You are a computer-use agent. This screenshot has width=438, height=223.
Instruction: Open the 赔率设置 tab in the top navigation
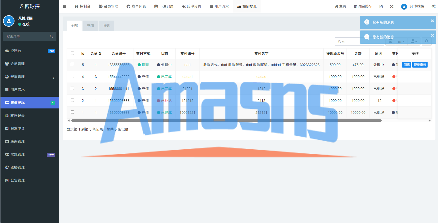coord(191,6)
